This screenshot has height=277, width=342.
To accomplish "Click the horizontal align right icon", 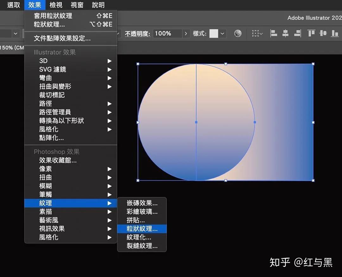I will coord(297,33).
